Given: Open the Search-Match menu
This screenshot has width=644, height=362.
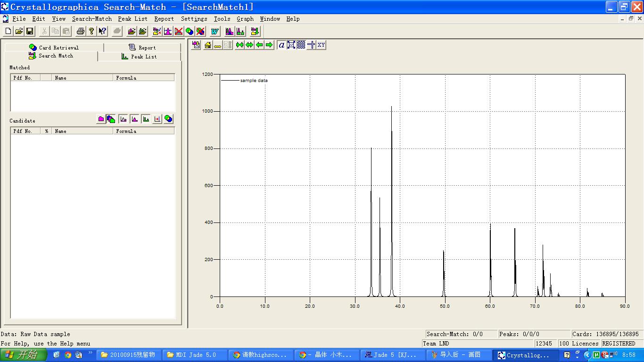Looking at the screenshot, I should click(x=91, y=19).
